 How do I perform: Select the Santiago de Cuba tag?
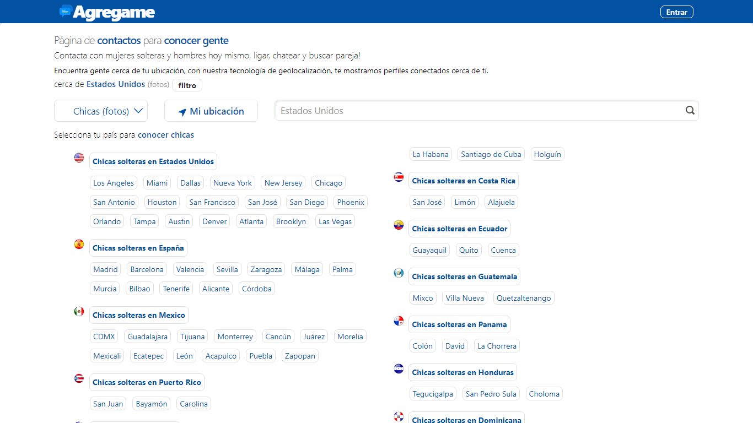point(491,154)
